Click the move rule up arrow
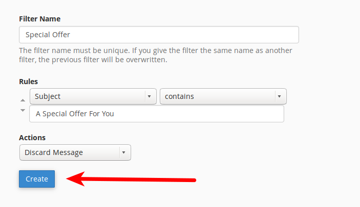360x207 pixels. coord(23,100)
